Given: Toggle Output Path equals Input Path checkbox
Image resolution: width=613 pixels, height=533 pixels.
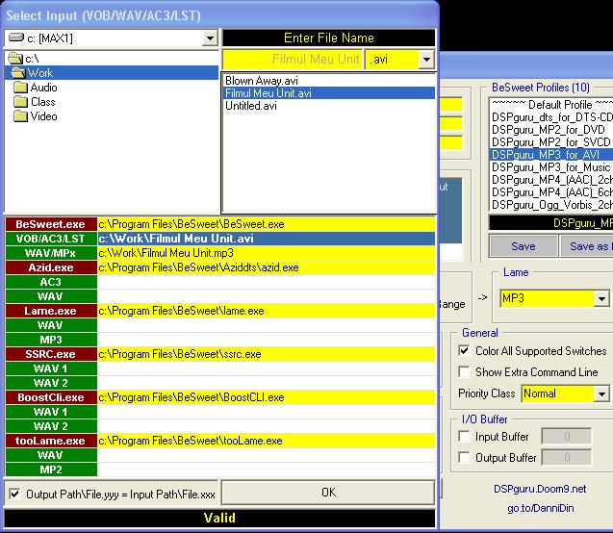Looking at the screenshot, I should coord(14,494).
